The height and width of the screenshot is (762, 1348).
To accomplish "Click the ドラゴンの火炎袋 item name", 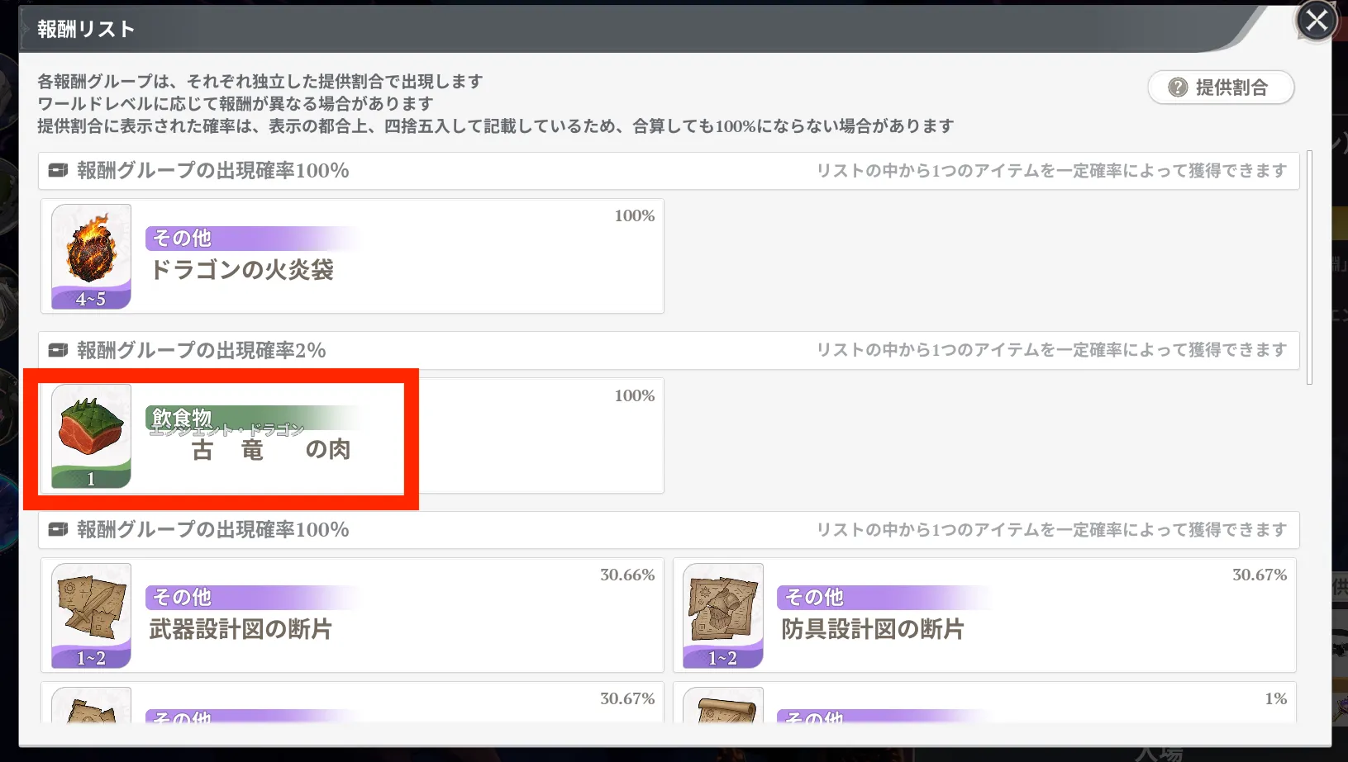I will [241, 270].
